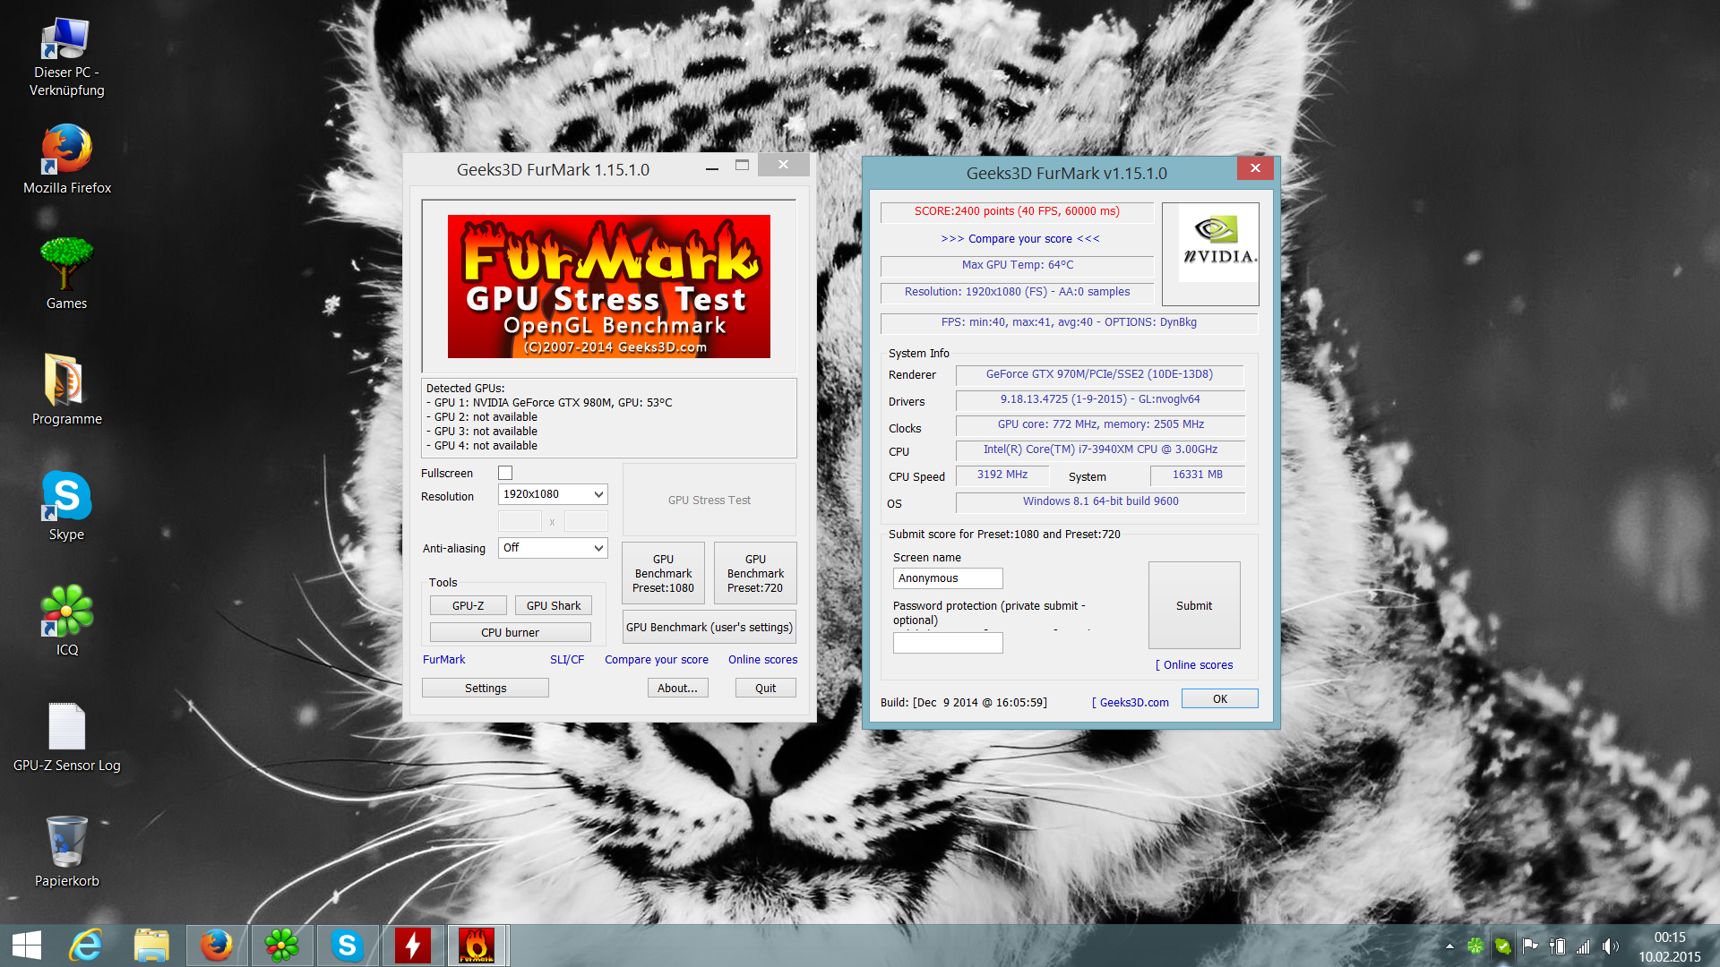Run GPU Benchmark Preset:720
The width and height of the screenshot is (1720, 967).
[x=755, y=573]
